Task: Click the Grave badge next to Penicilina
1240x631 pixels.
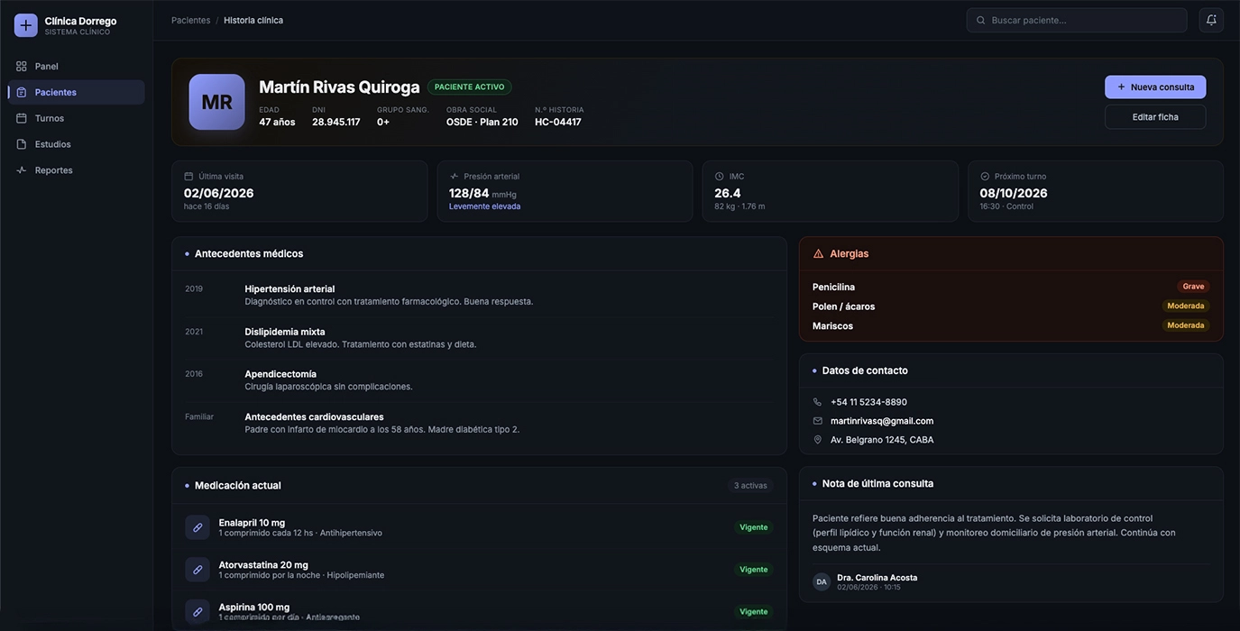Action: coord(1193,287)
